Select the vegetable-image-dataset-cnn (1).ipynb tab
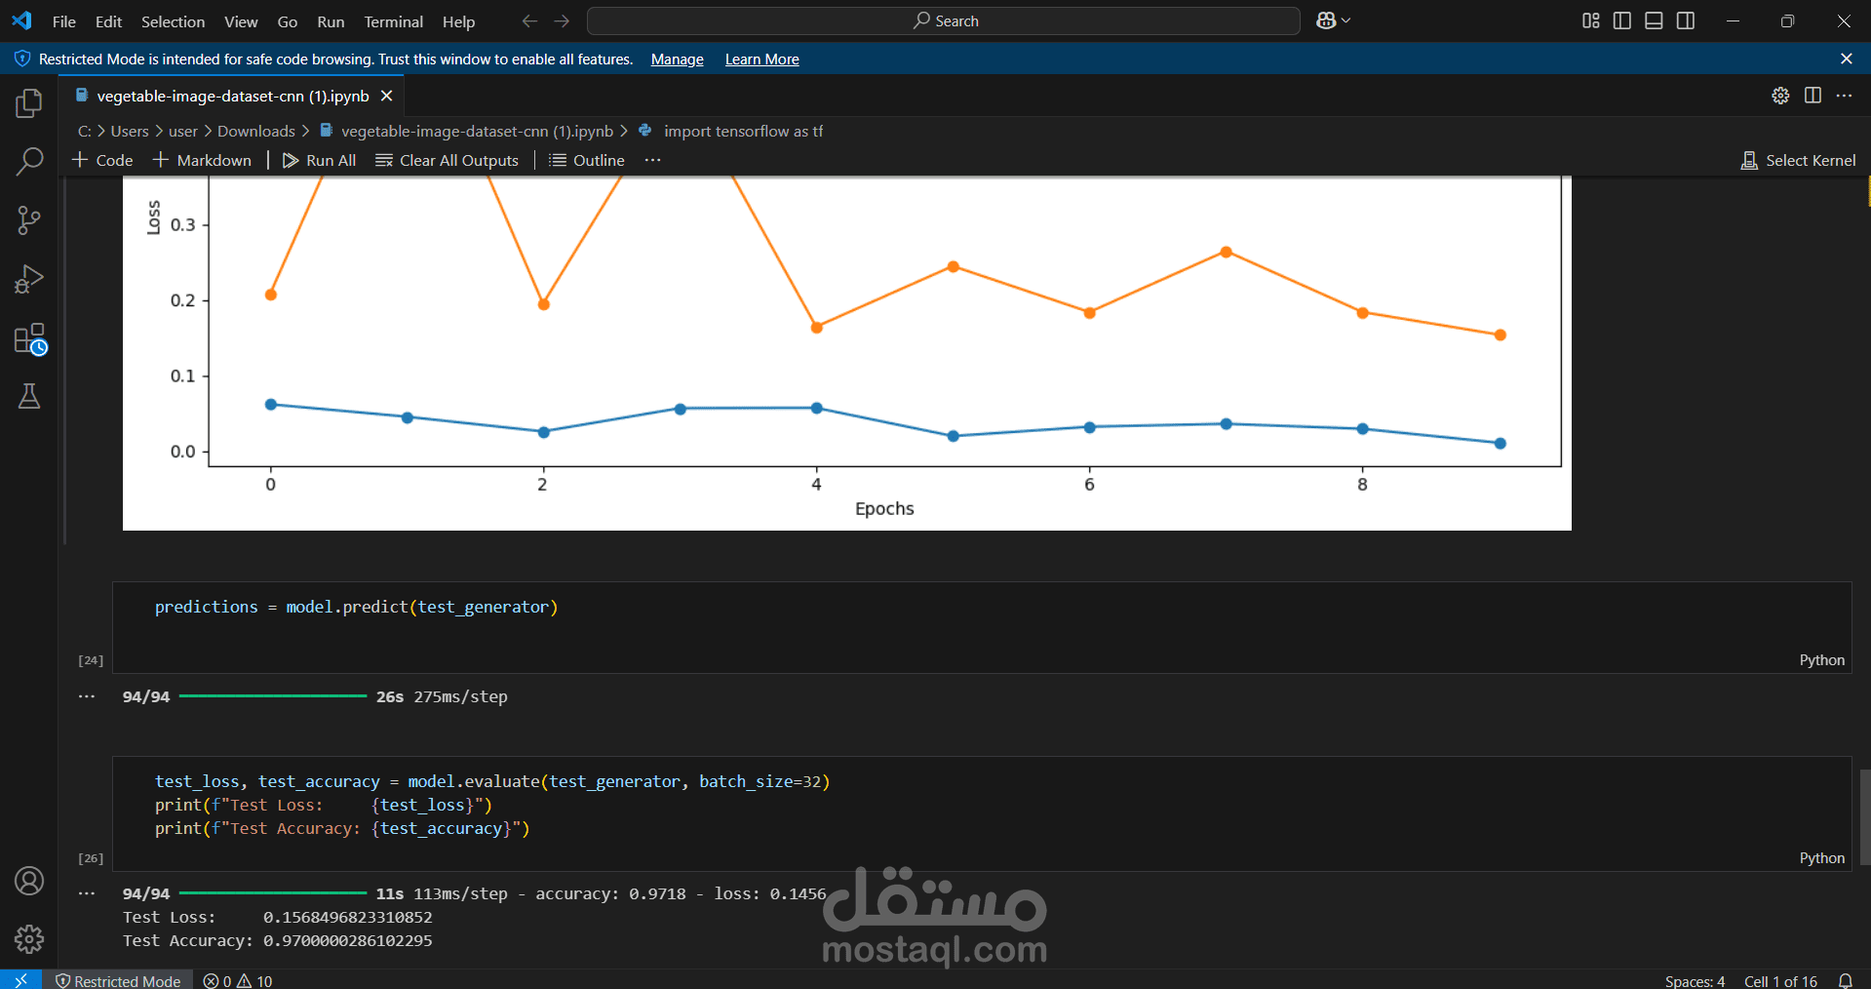The height and width of the screenshot is (989, 1871). (x=232, y=96)
